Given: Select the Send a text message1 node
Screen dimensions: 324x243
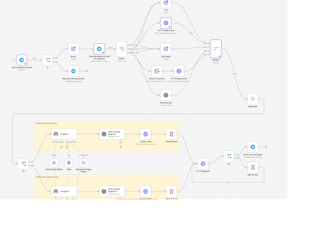Looking at the screenshot, I should 253,147.
